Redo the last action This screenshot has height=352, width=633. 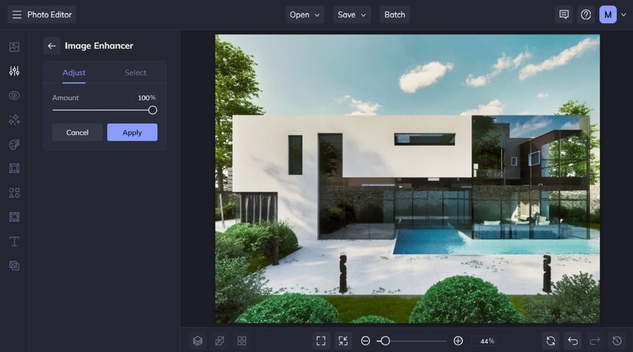coord(595,341)
